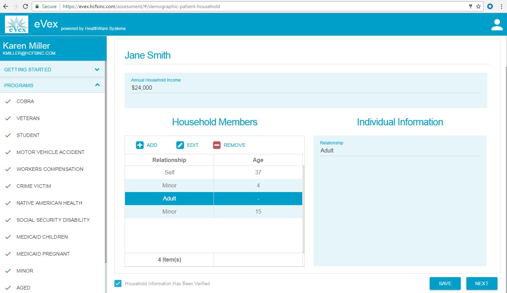Select the Self row in household table
The image size is (507, 293).
[213, 172]
